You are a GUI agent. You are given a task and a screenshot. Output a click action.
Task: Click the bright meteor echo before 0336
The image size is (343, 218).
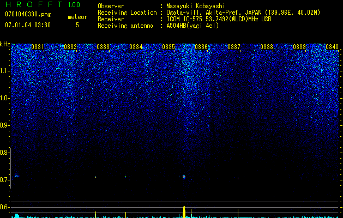[184, 177]
